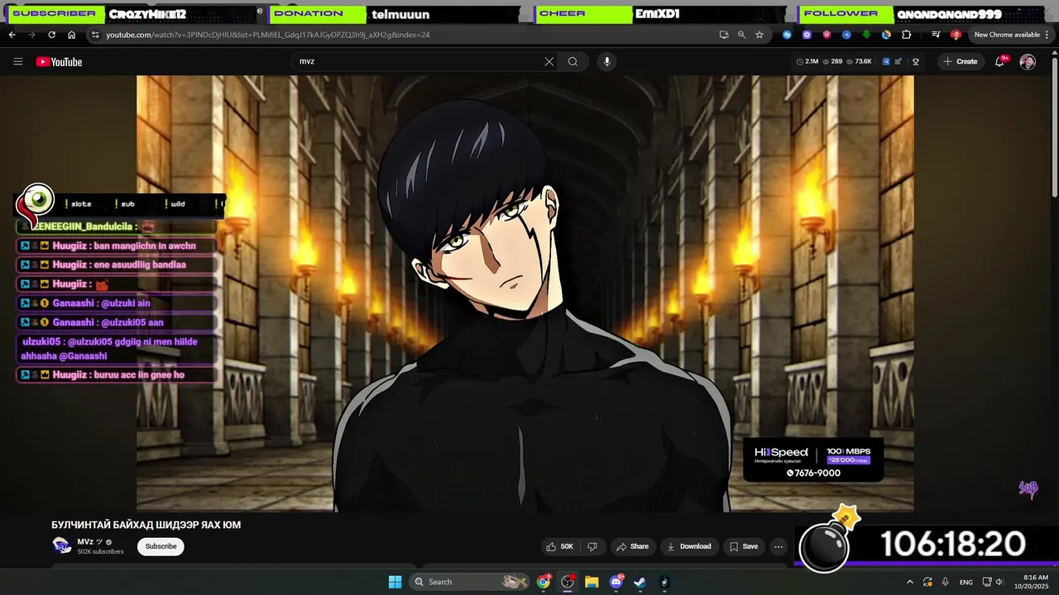Open the browser zoom magnifier icon
The width and height of the screenshot is (1059, 595).
click(741, 35)
